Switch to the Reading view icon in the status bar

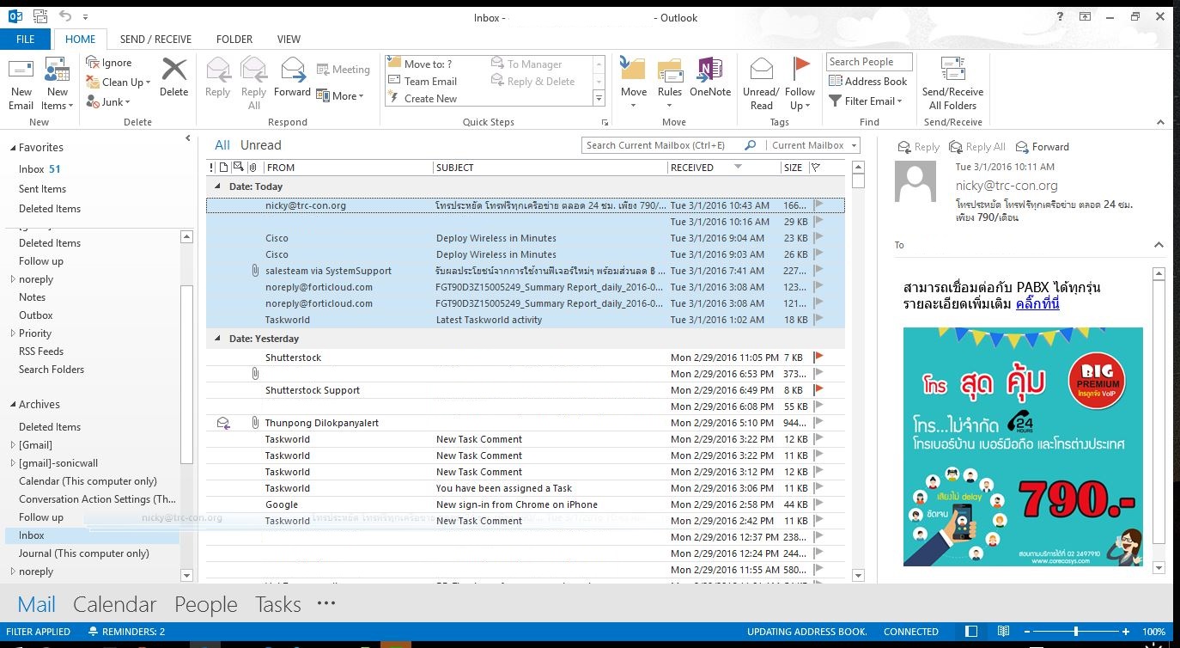[1003, 632]
